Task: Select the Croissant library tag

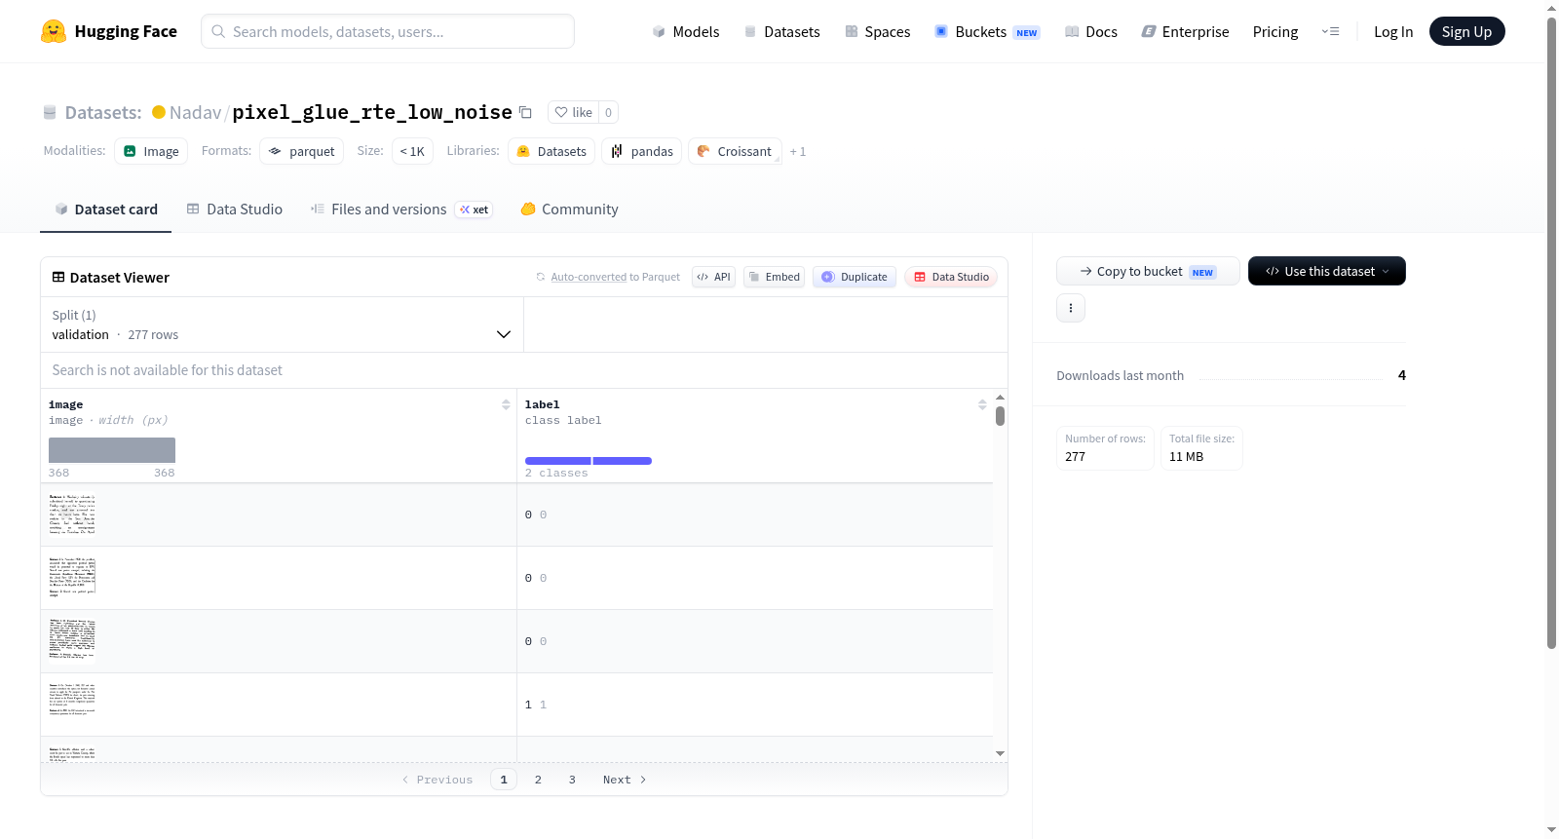Action: (x=735, y=151)
